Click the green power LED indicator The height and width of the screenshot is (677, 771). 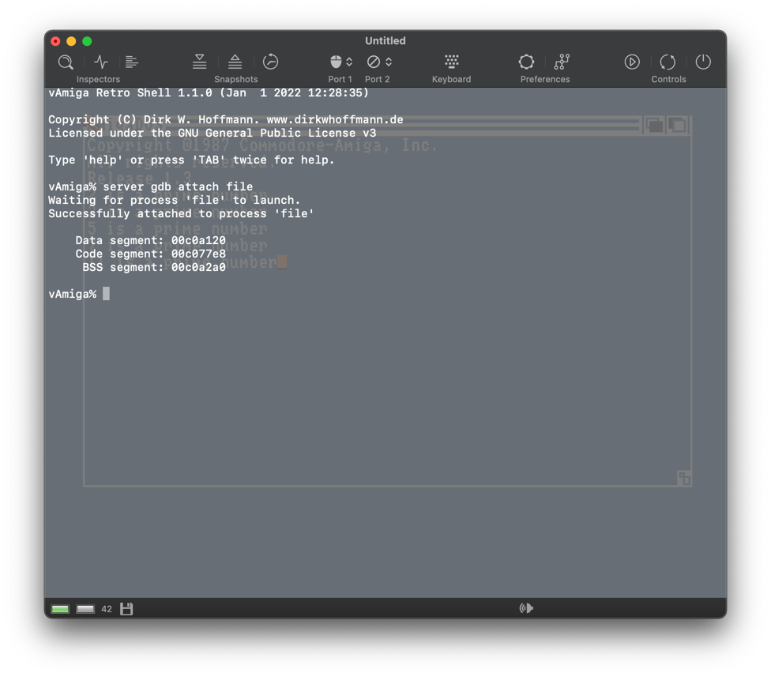coord(60,609)
